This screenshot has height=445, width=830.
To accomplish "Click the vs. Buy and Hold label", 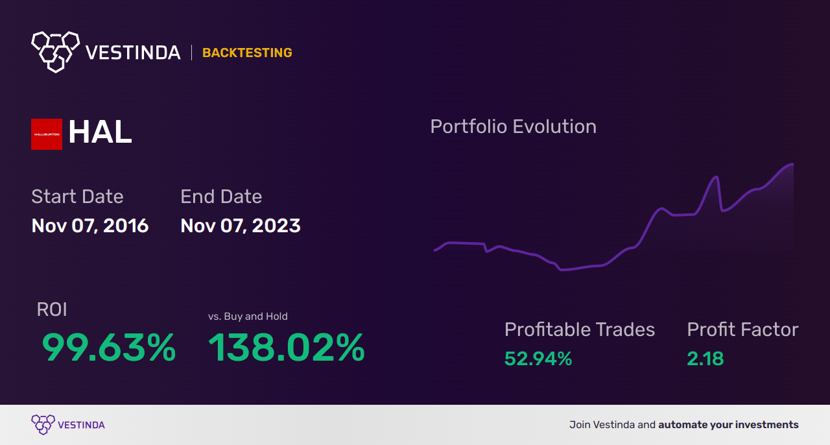I will tap(248, 317).
